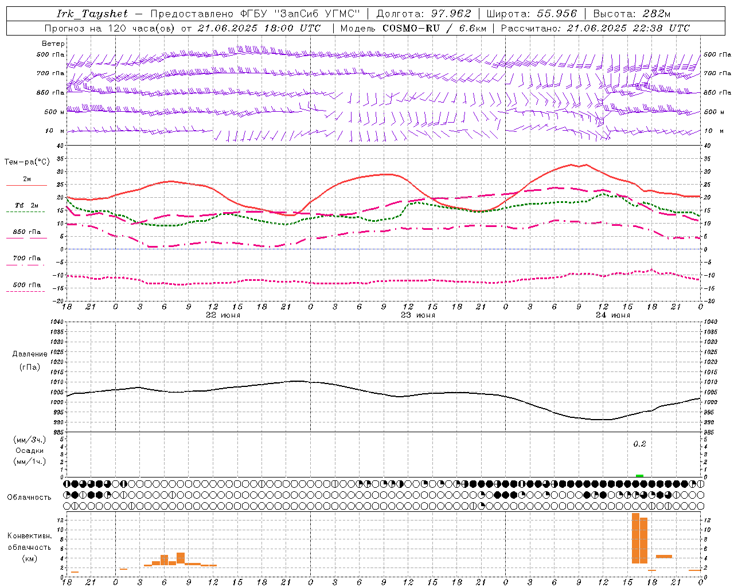Screen dimensions: 734x587
Task: Click the '24 июня' date label
Action: [613, 315]
